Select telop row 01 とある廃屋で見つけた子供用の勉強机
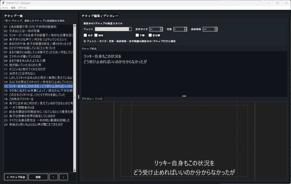Image resolution: width=291 pixels, height=184 pixels. tap(38, 27)
